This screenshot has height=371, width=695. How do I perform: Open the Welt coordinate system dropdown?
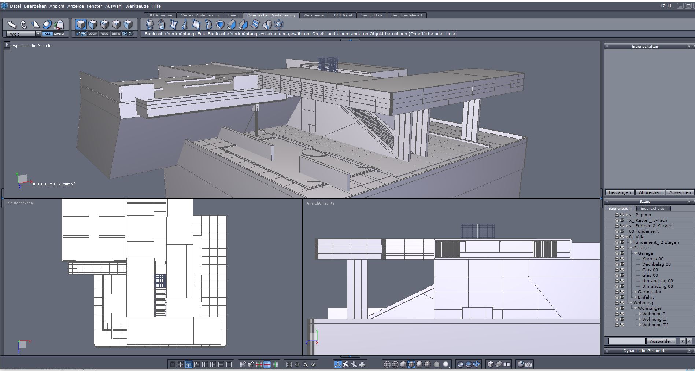pos(38,34)
